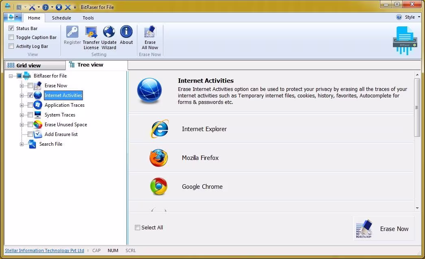Tick the Add Erasure list checkbox
The image size is (425, 259).
(30, 134)
